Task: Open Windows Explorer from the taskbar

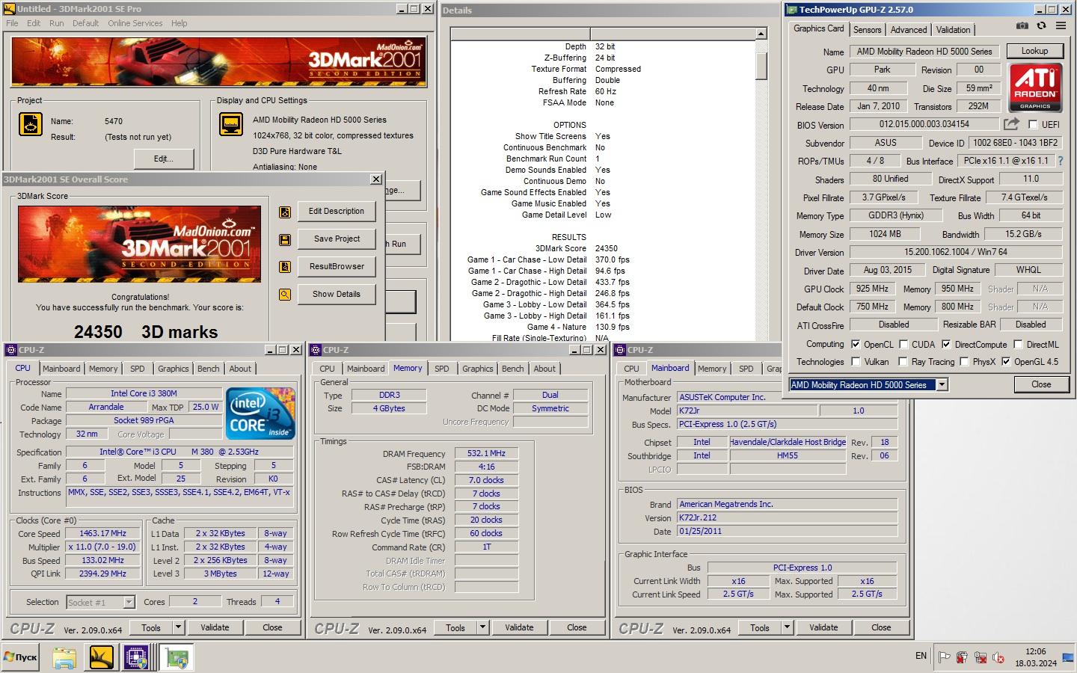Action: pos(64,657)
